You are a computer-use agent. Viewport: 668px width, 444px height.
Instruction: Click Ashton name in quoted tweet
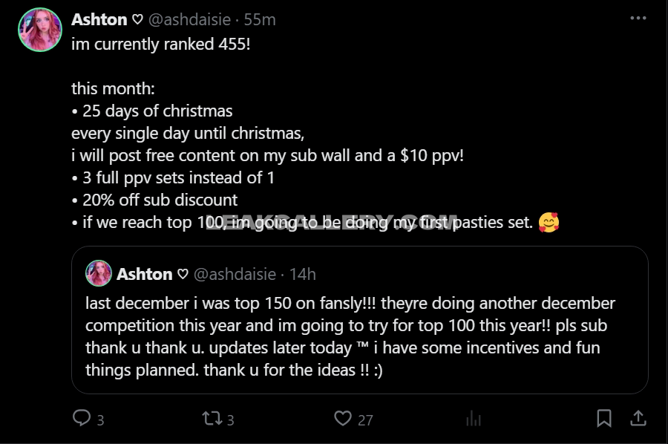[x=144, y=274]
